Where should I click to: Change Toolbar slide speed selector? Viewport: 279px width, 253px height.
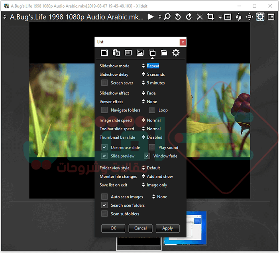tap(143, 129)
